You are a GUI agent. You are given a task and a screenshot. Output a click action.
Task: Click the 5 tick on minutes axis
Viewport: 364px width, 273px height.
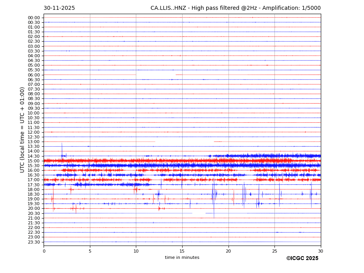coord(90,251)
